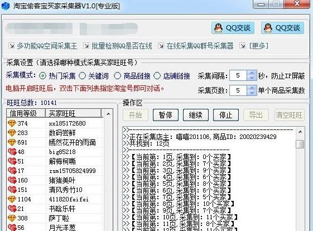The height and width of the screenshot is (231, 313).
Task: Open the [更多] link
Action: pyautogui.click(x=259, y=46)
